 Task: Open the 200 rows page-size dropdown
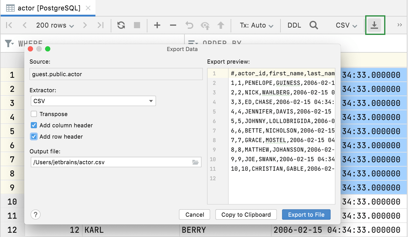(x=55, y=25)
